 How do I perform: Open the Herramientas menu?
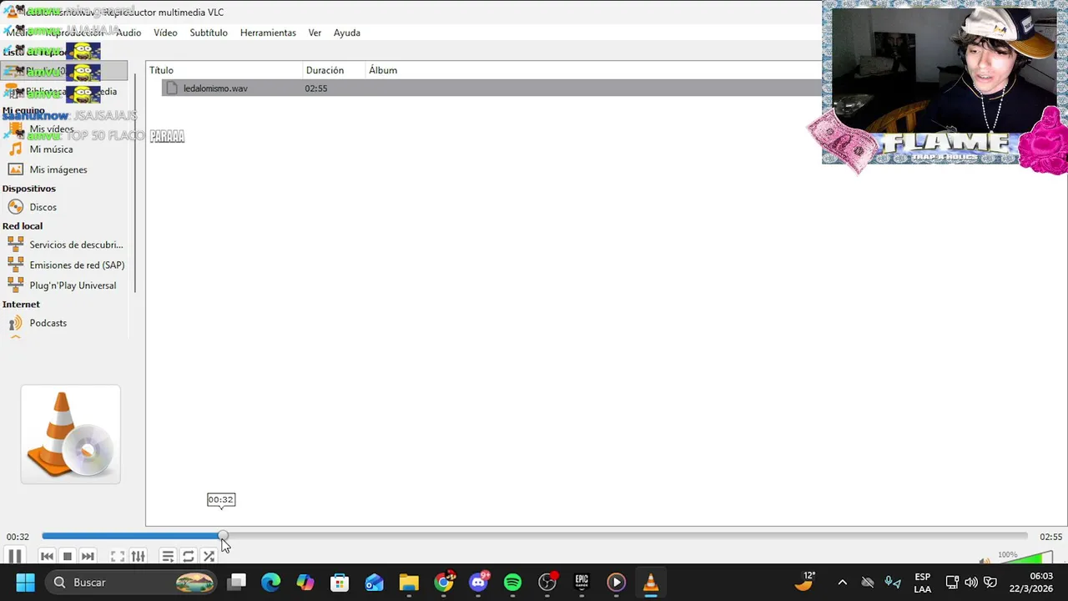point(268,33)
